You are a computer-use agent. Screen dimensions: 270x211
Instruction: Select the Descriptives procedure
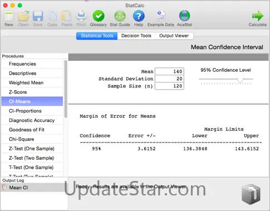[x=32, y=73]
